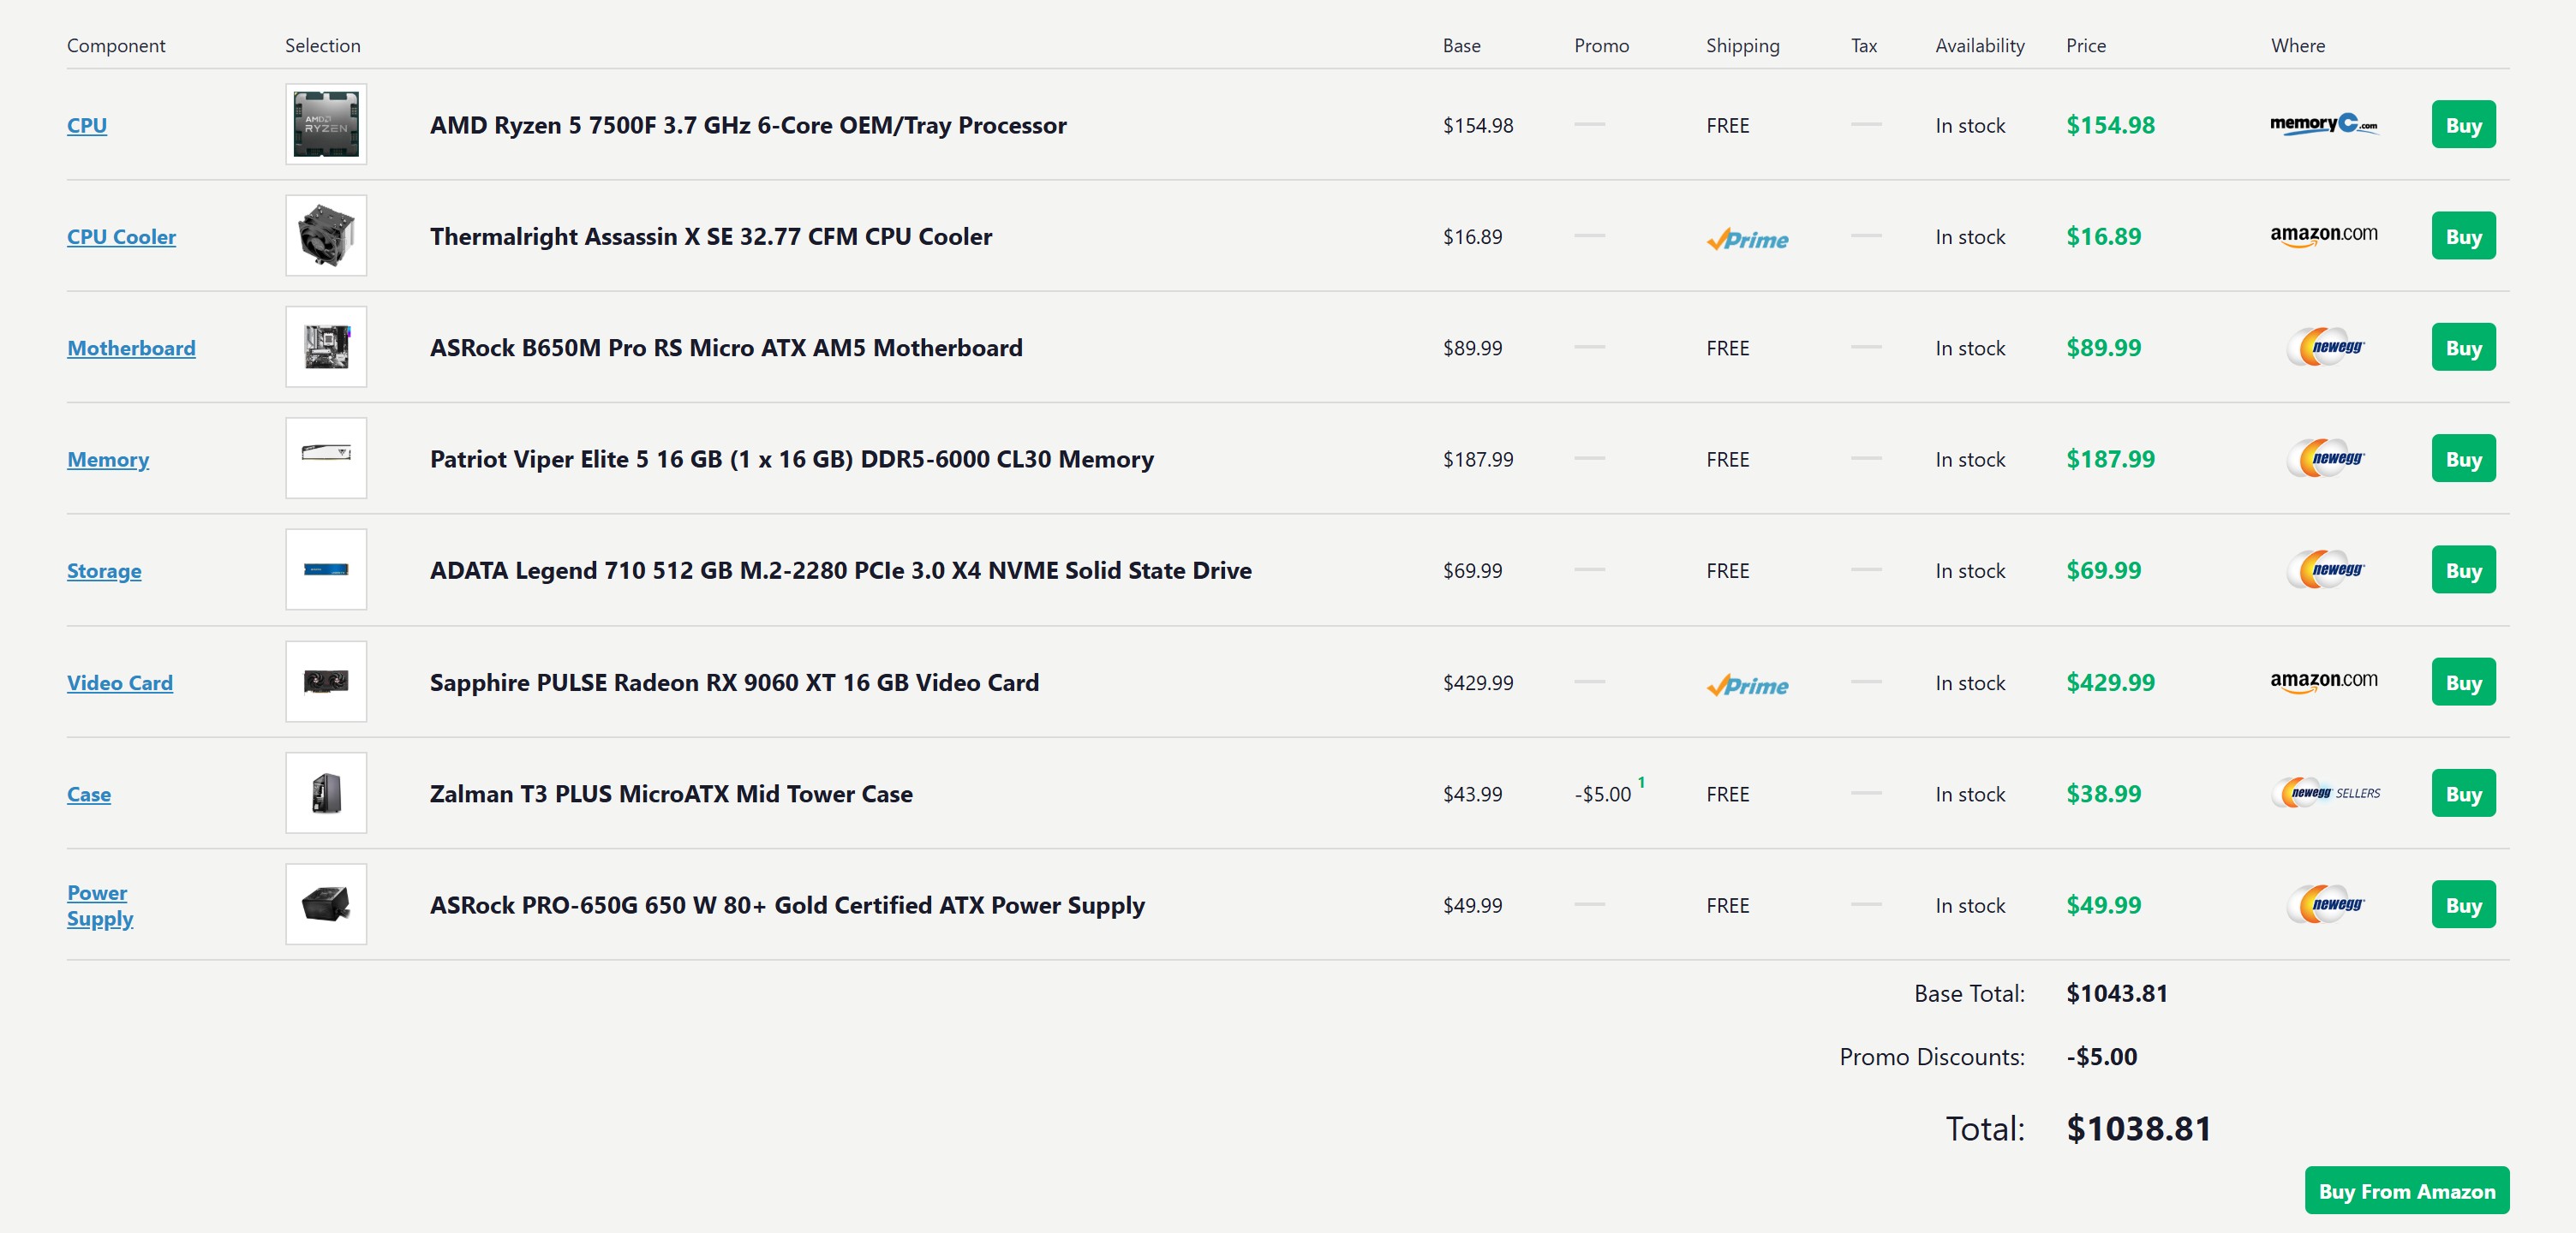Click Prime shipping icon for CPU Cooler
This screenshot has width=2576, height=1233.
1747,239
